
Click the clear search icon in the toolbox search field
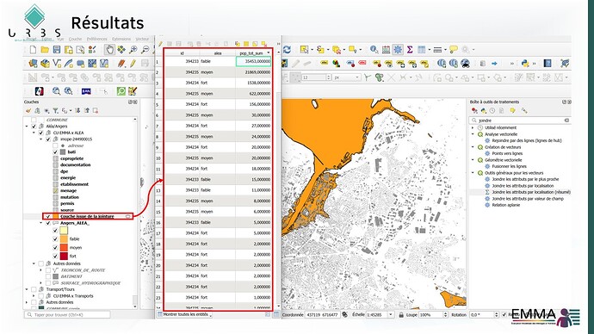click(566, 121)
